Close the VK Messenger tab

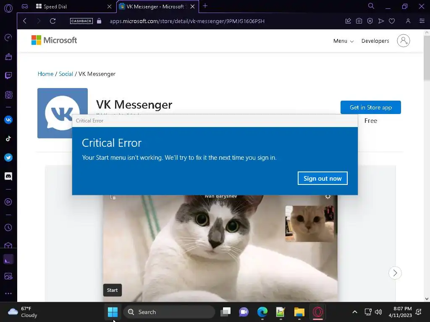tap(192, 7)
